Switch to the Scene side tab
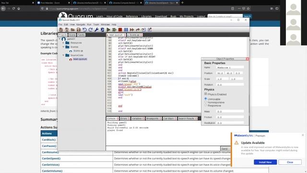 (x=72, y=35)
